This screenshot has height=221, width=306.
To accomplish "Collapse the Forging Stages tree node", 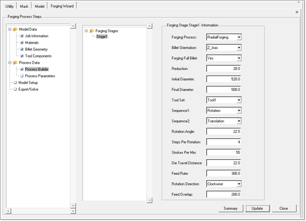I will 86,31.
